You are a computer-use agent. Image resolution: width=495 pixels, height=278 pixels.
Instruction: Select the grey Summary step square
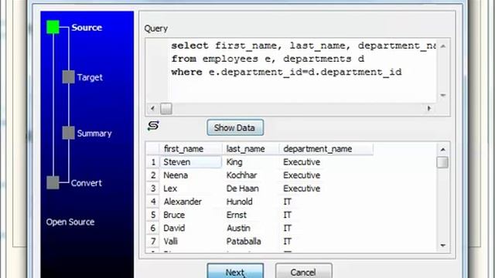pyautogui.click(x=68, y=133)
